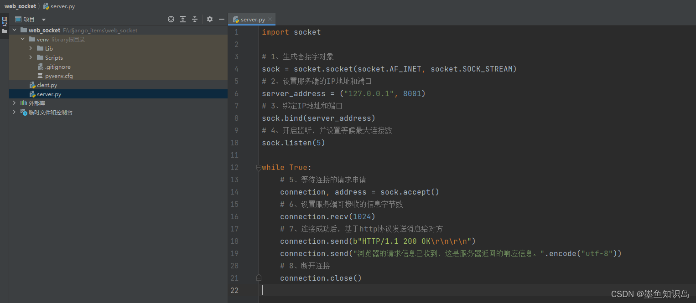The height and width of the screenshot is (303, 696).
Task: Click the Python icon on the server.py tab
Action: click(236, 19)
